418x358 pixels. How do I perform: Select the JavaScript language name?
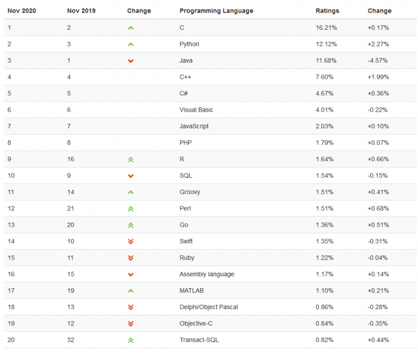pos(193,126)
